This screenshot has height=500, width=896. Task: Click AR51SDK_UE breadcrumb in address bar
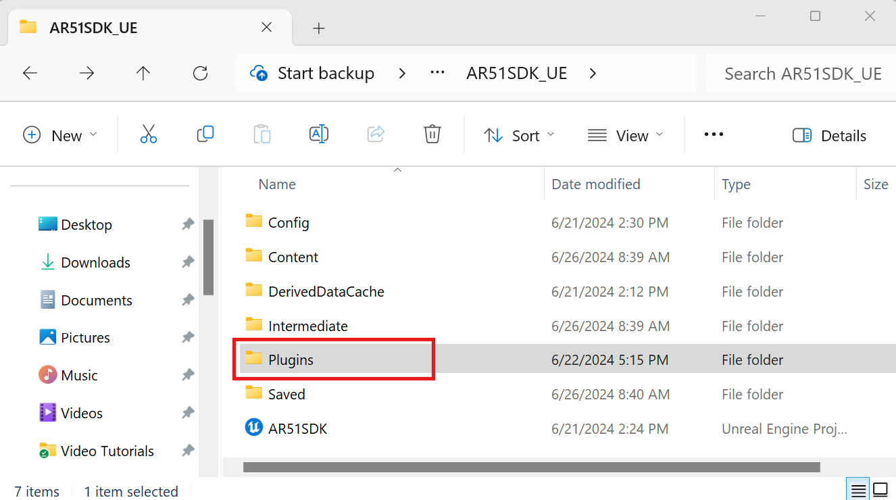coord(516,73)
